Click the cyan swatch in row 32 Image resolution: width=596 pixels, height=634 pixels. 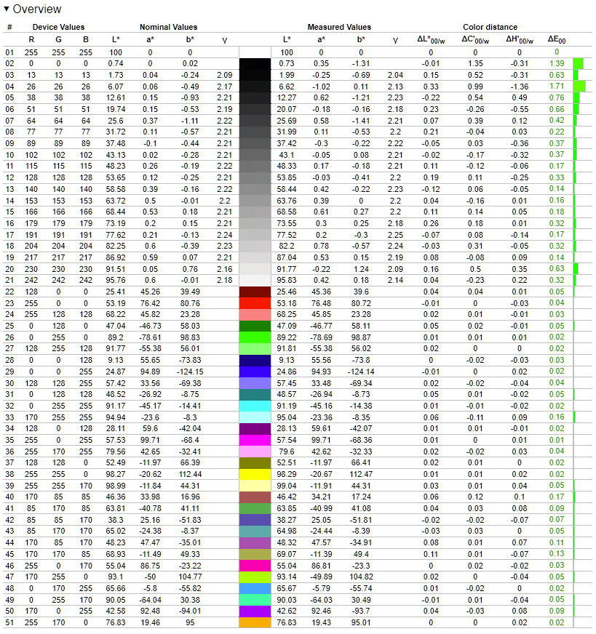(x=255, y=406)
